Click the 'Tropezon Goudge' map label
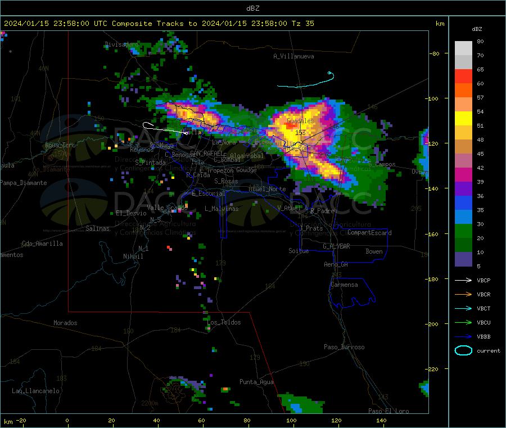This screenshot has height=428, width=506. tap(232, 170)
